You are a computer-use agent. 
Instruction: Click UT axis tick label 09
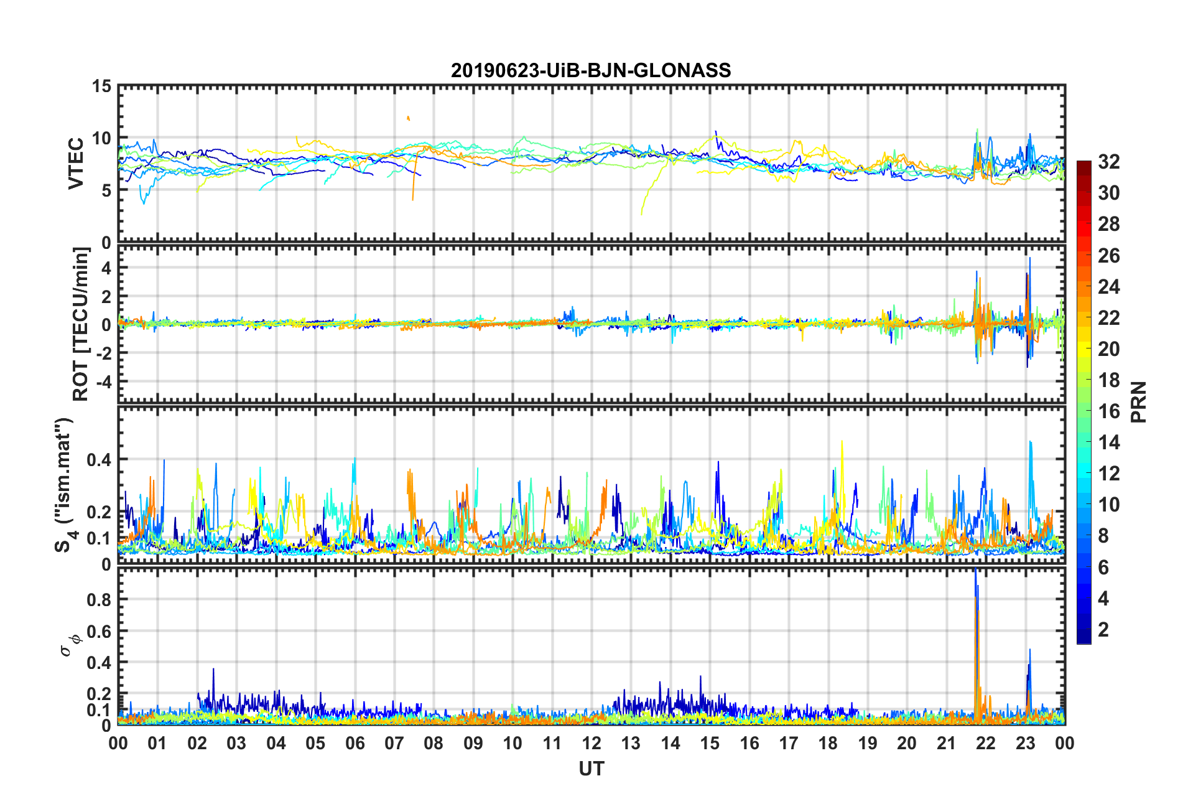(473, 743)
